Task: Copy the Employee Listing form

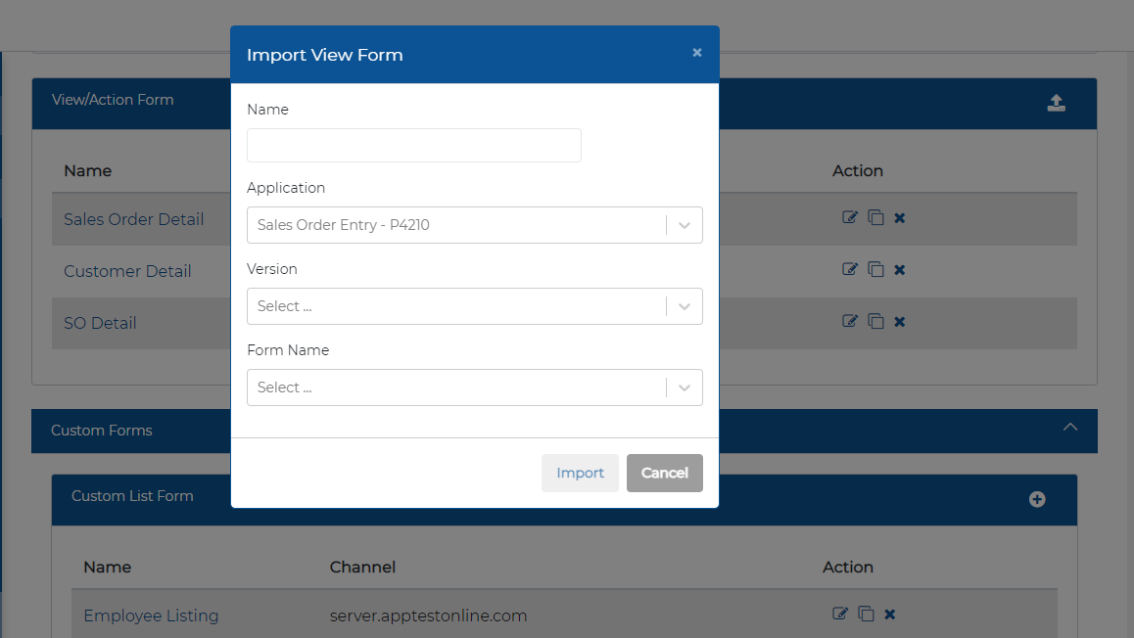Action: [866, 614]
